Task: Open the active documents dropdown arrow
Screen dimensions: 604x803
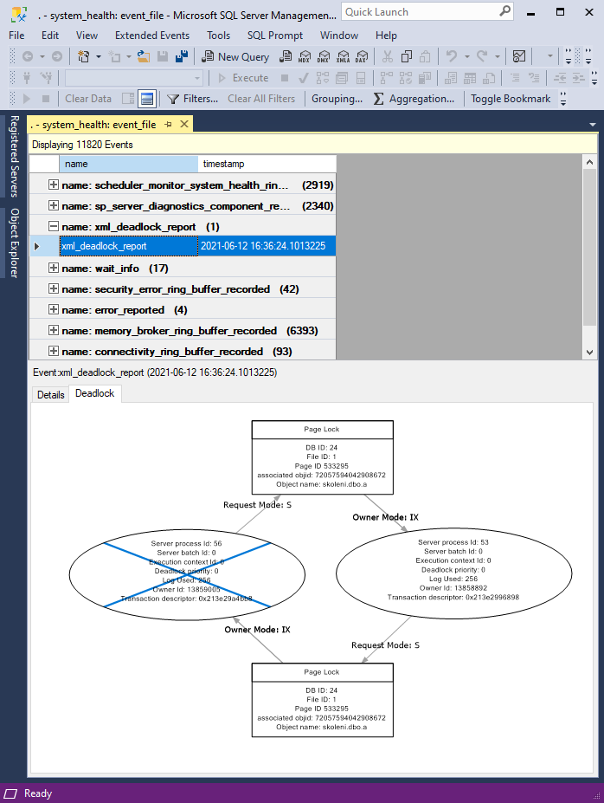Action: (x=592, y=125)
